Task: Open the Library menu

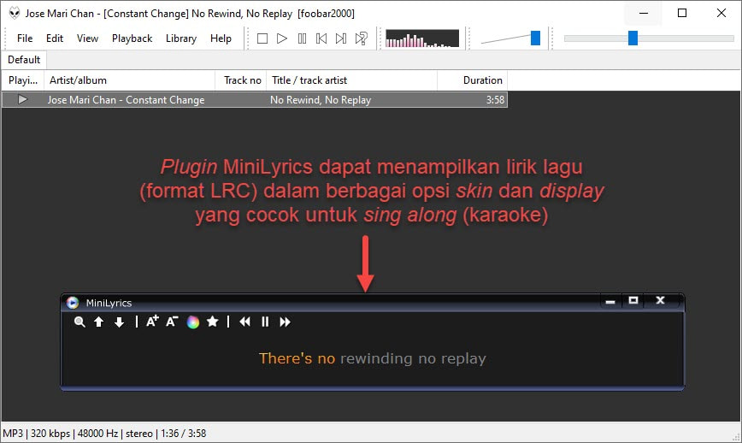Action: (x=181, y=38)
